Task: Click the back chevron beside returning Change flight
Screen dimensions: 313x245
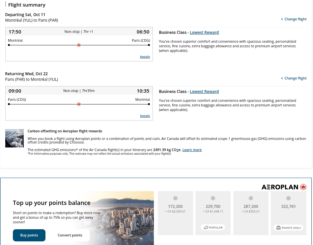Action: tap(282, 78)
